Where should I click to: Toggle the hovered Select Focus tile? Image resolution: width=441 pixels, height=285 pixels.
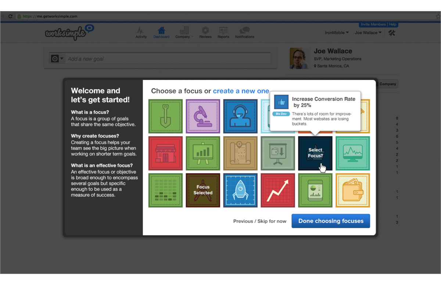click(x=315, y=153)
